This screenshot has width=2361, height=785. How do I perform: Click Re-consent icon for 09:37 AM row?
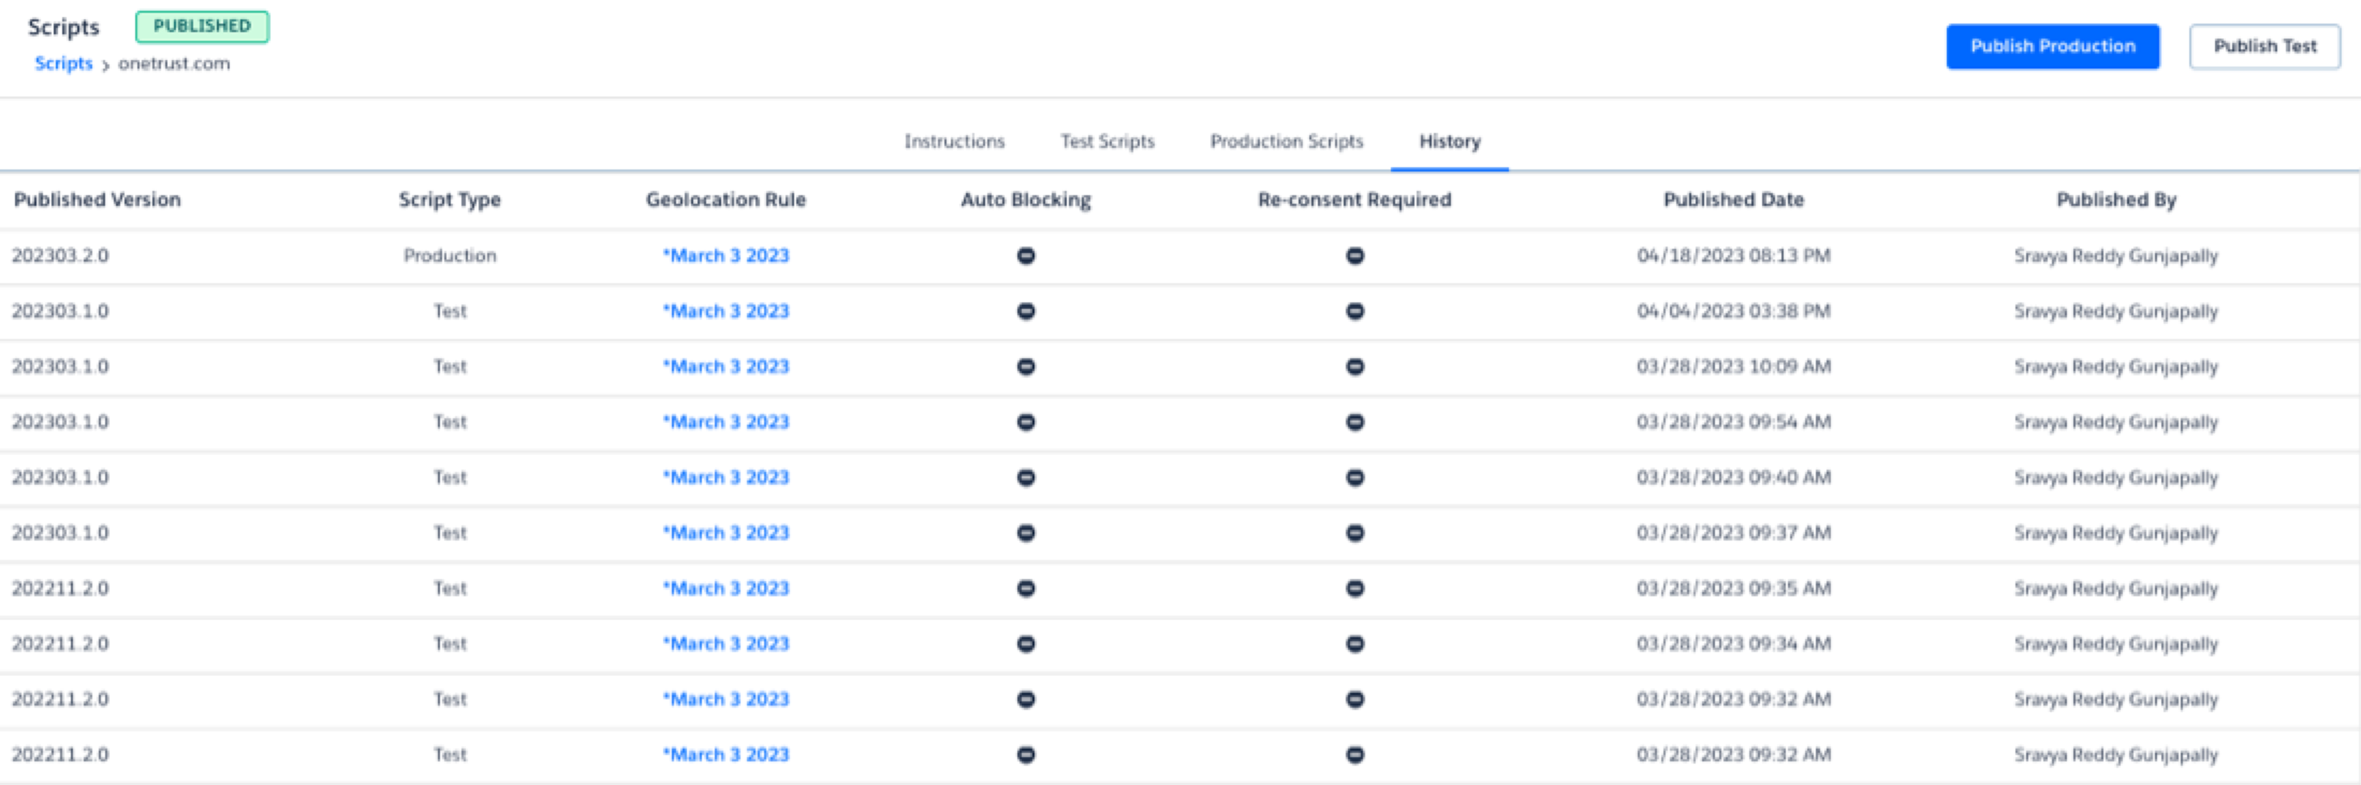pos(1354,533)
